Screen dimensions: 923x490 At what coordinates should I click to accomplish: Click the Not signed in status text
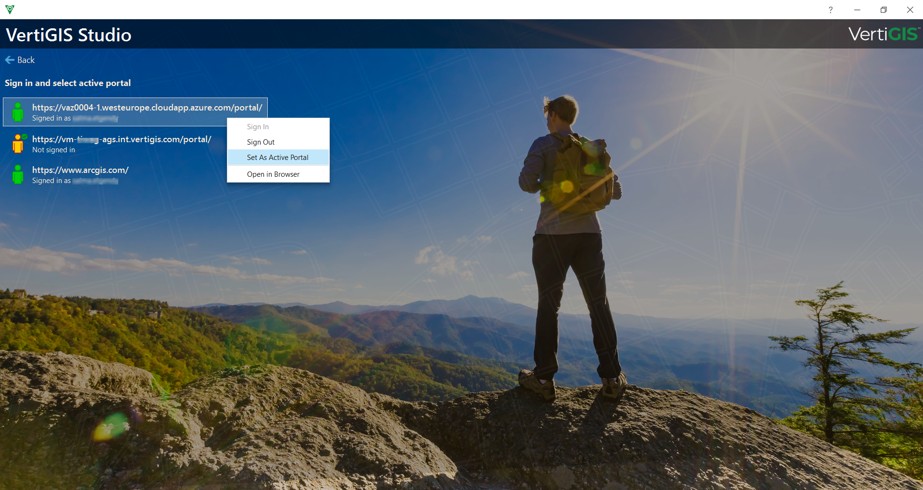point(54,150)
